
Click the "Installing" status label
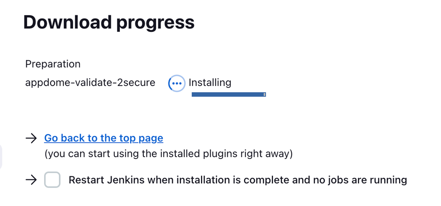tap(210, 83)
